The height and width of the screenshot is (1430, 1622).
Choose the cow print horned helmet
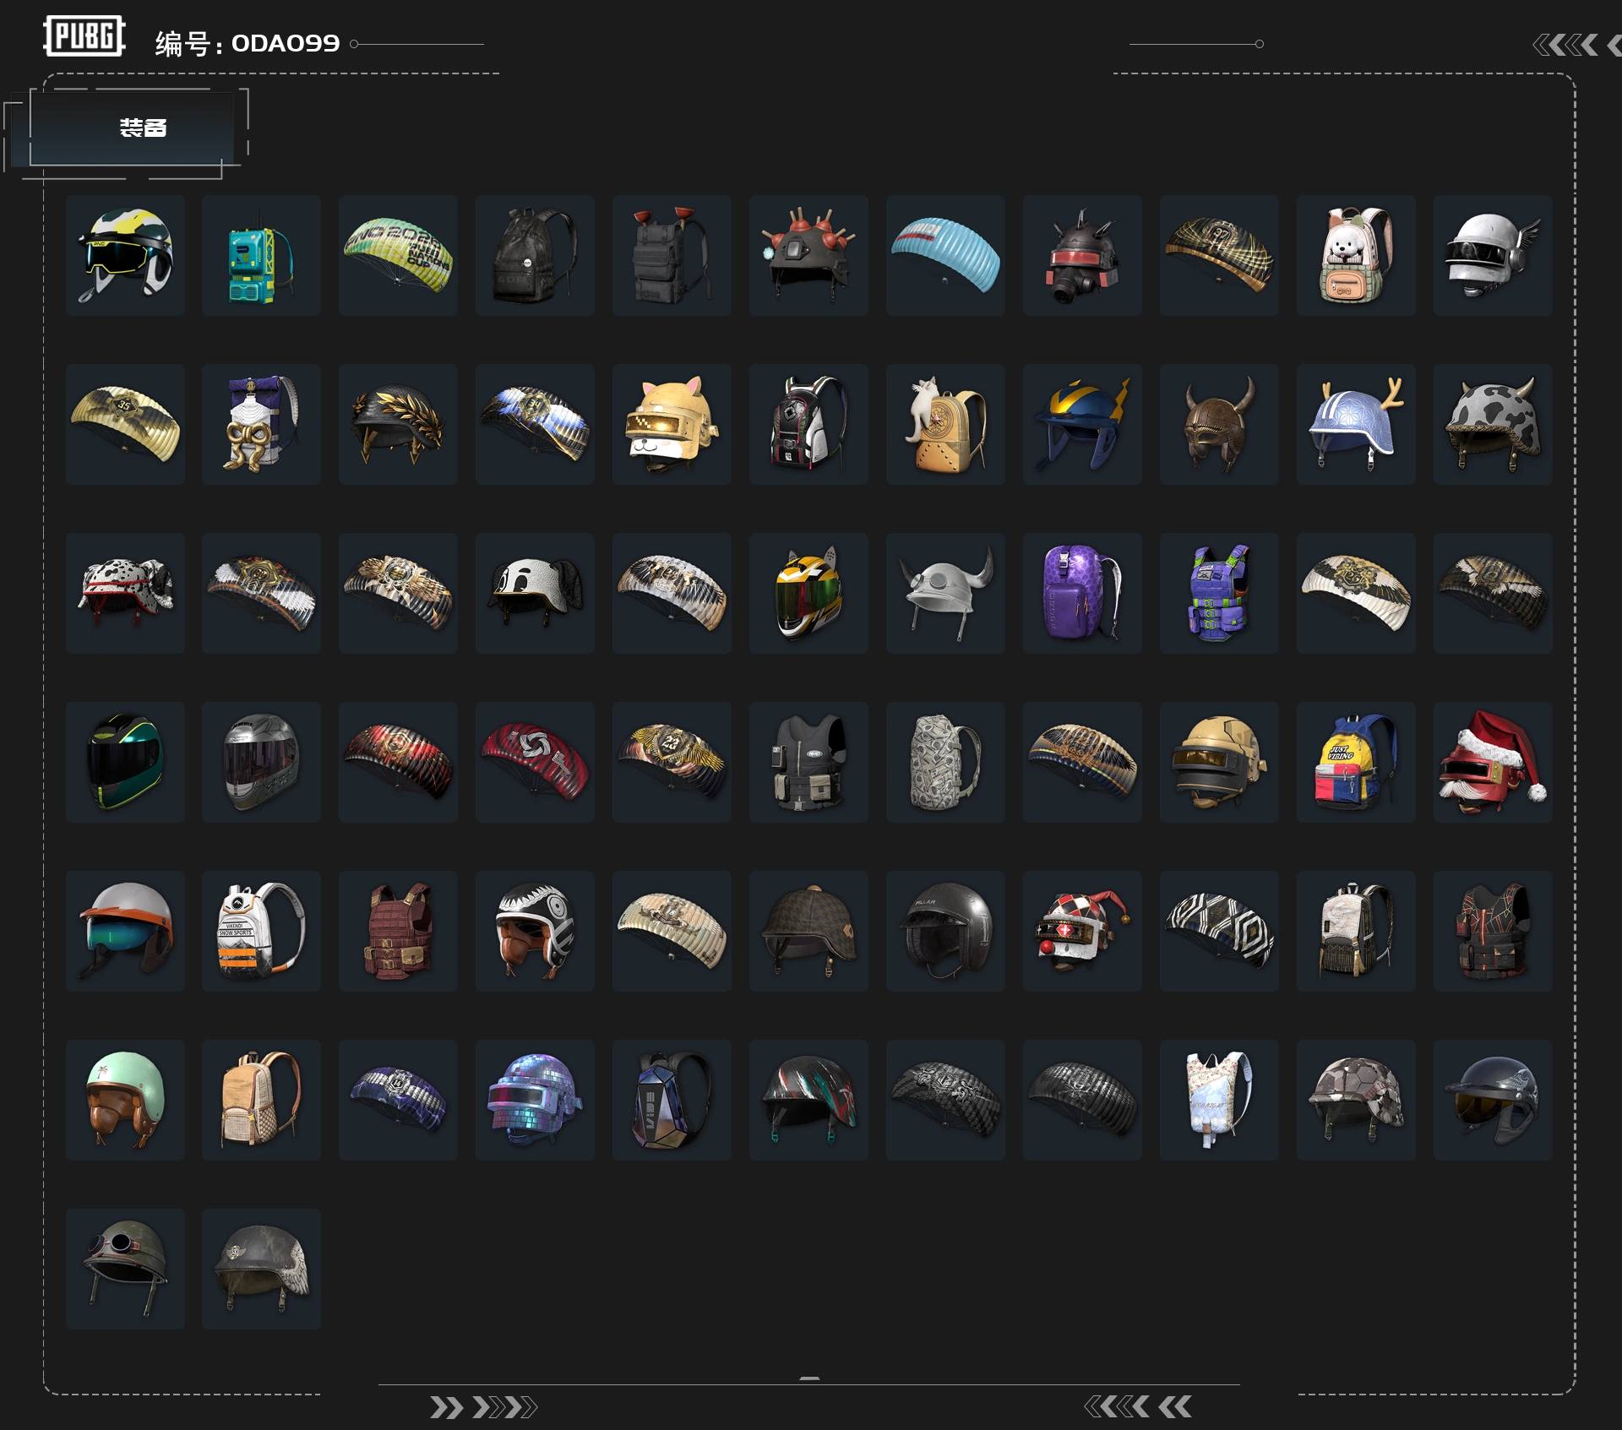coord(1493,425)
